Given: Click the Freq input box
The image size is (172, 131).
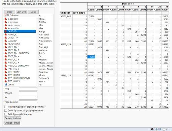Looking at the screenshot, I should coord(28,89).
